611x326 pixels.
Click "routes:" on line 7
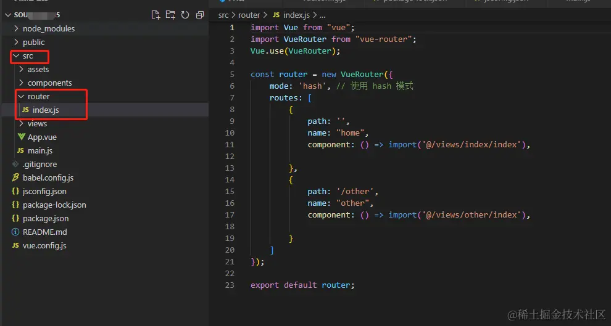point(286,97)
